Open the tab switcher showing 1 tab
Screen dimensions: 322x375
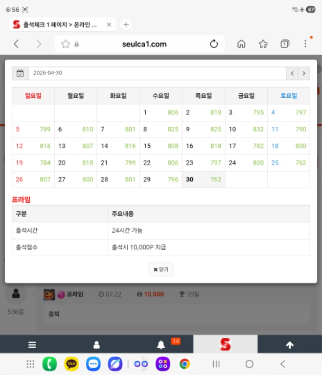285,44
